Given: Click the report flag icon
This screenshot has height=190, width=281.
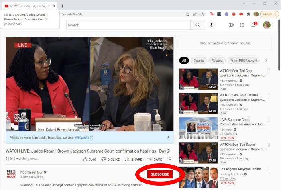Looking at the screenshot, I should (169, 159).
